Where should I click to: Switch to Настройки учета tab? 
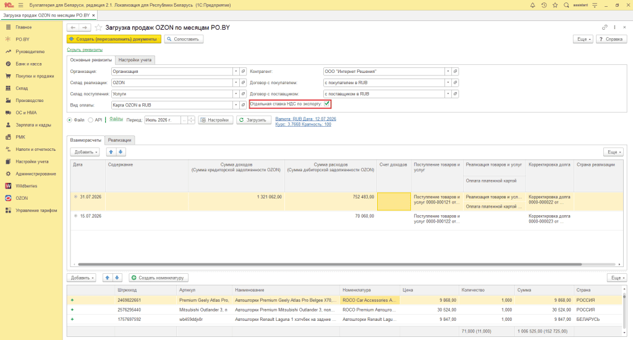coord(135,60)
